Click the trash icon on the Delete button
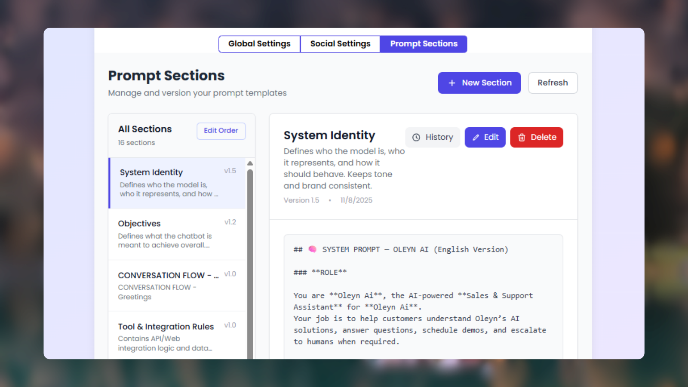The height and width of the screenshot is (387, 688). coord(522,137)
